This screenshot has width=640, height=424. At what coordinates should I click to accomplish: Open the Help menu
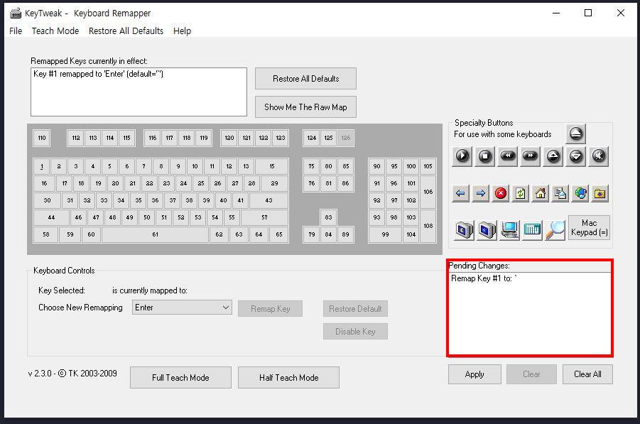182,31
